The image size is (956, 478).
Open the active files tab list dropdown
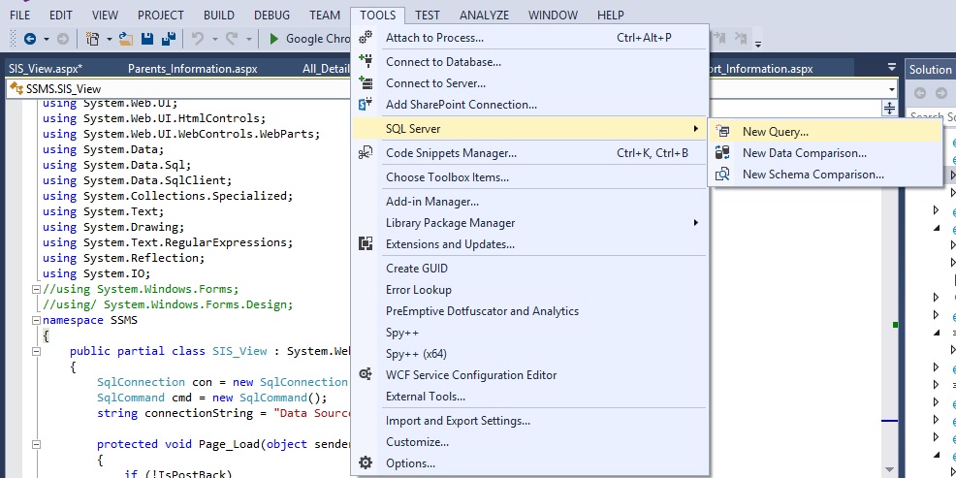point(892,68)
